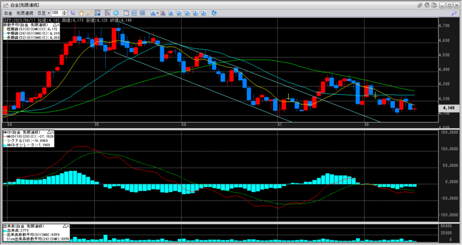The width and height of the screenshot is (462, 245).
Task: Click the circular up-arrow toolbar icon
Action: (116, 13)
